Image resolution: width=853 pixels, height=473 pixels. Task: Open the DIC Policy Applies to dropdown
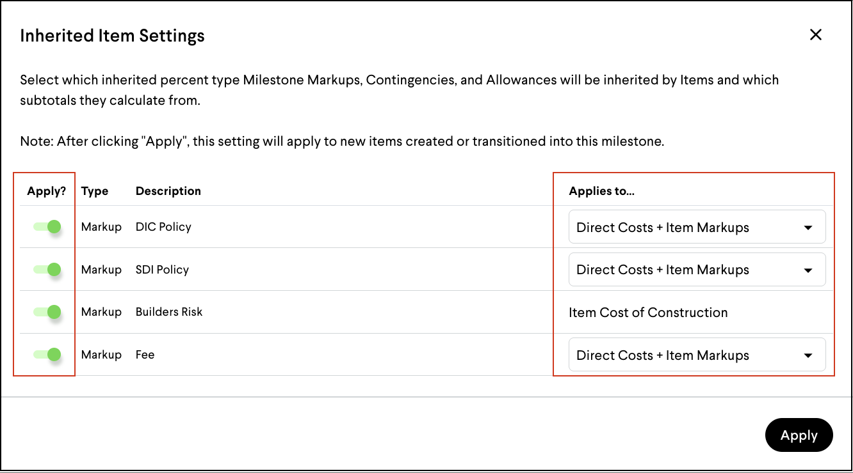pyautogui.click(x=697, y=227)
